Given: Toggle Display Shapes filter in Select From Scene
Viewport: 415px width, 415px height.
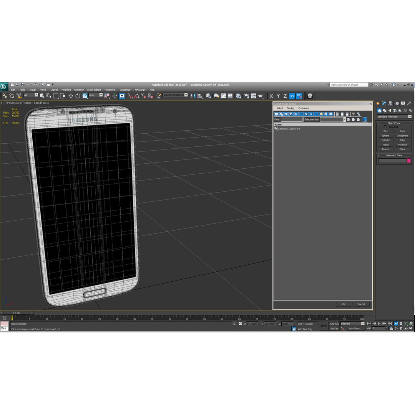Looking at the screenshot, I should tap(281, 114).
